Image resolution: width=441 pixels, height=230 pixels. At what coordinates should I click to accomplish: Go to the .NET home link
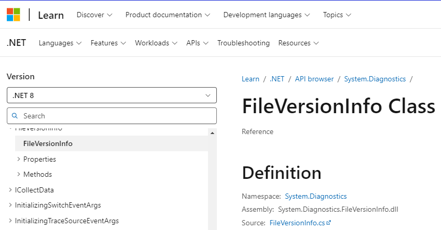[x=16, y=43]
